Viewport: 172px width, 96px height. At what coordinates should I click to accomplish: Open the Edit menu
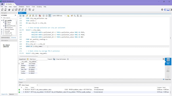(x=6, y=7)
